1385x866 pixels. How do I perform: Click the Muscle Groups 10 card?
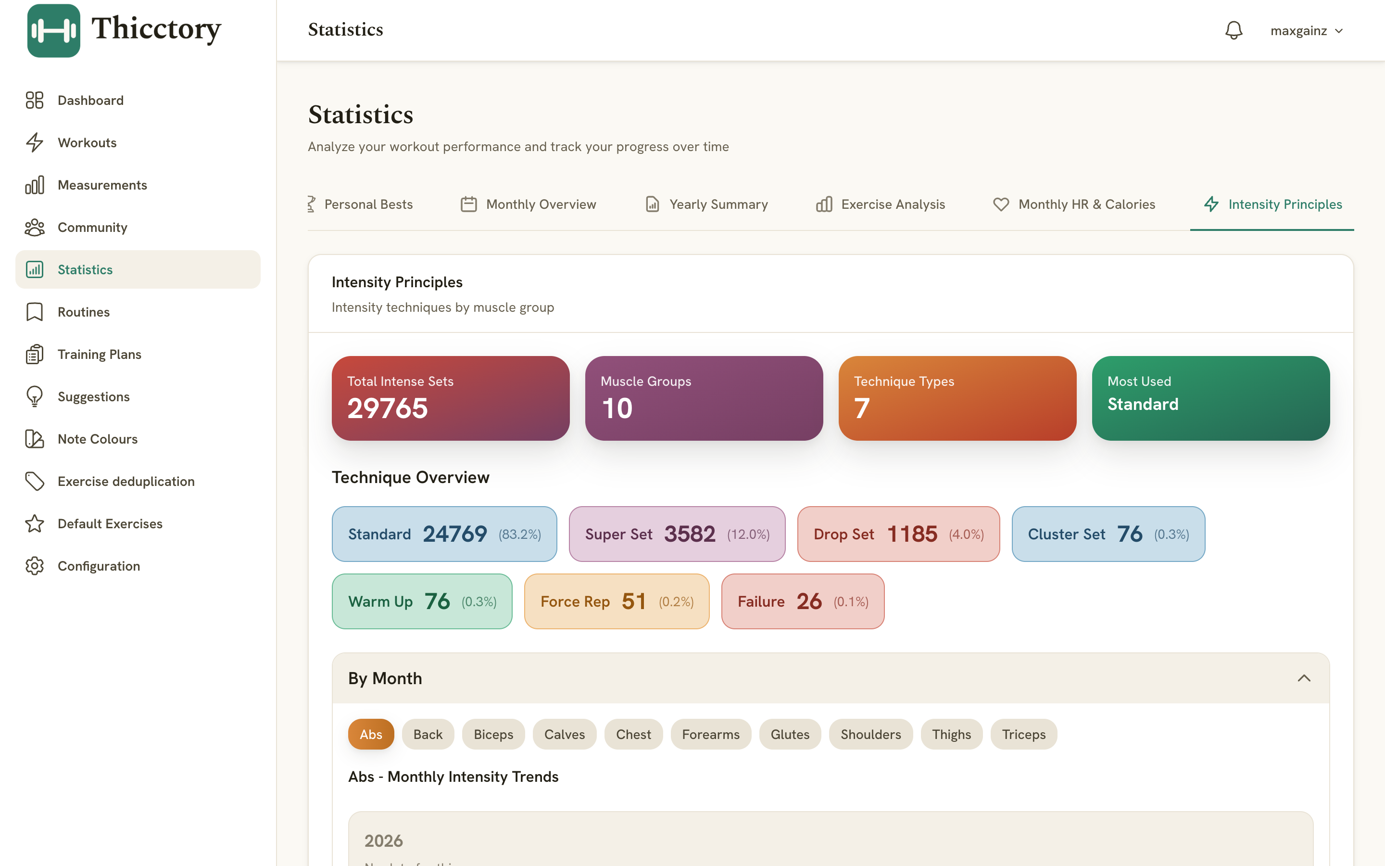(704, 398)
